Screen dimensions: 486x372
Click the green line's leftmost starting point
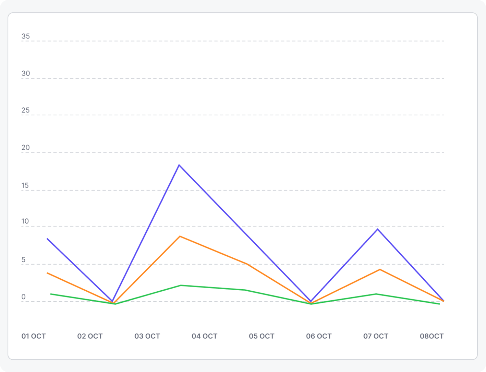51,294
